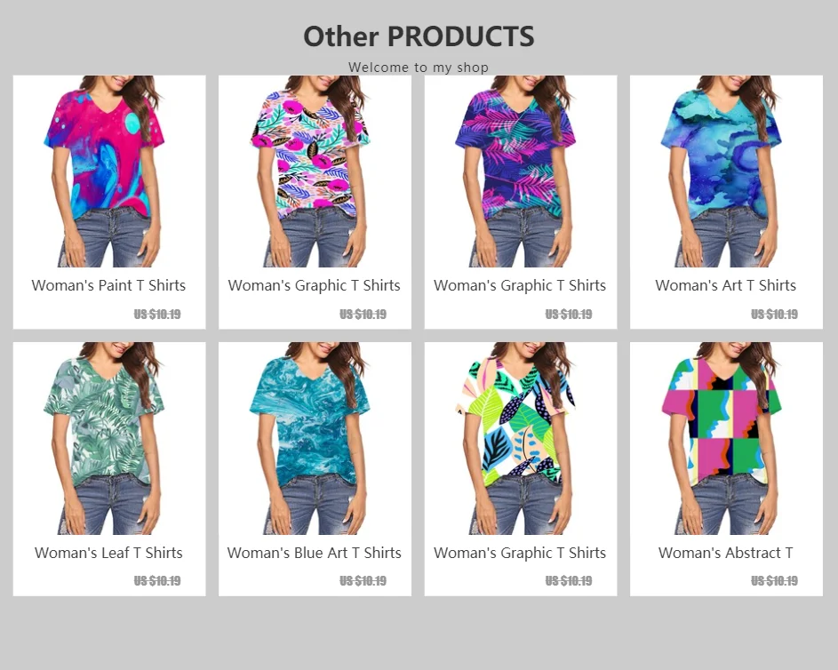This screenshot has width=838, height=670.
Task: Open the green tropical leaf shirt image
Action: click(109, 438)
